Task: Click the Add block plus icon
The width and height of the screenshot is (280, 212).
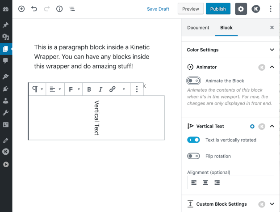Action: pos(21,9)
